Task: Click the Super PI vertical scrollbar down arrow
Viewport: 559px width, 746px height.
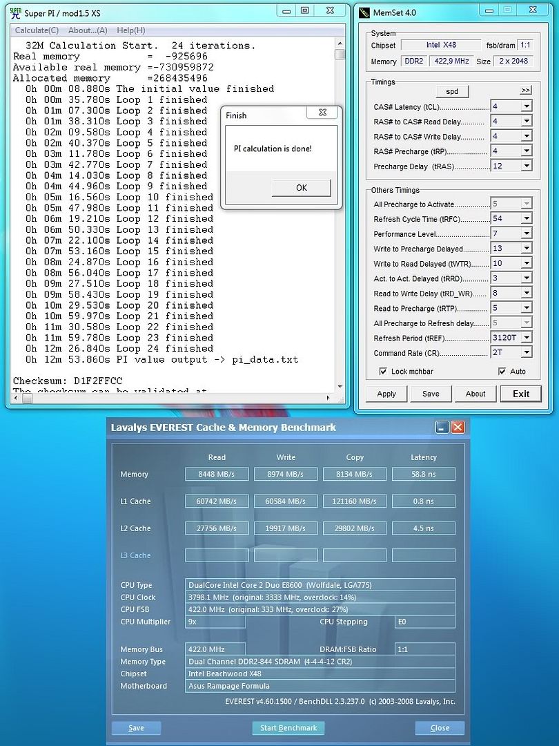Action: tap(340, 387)
